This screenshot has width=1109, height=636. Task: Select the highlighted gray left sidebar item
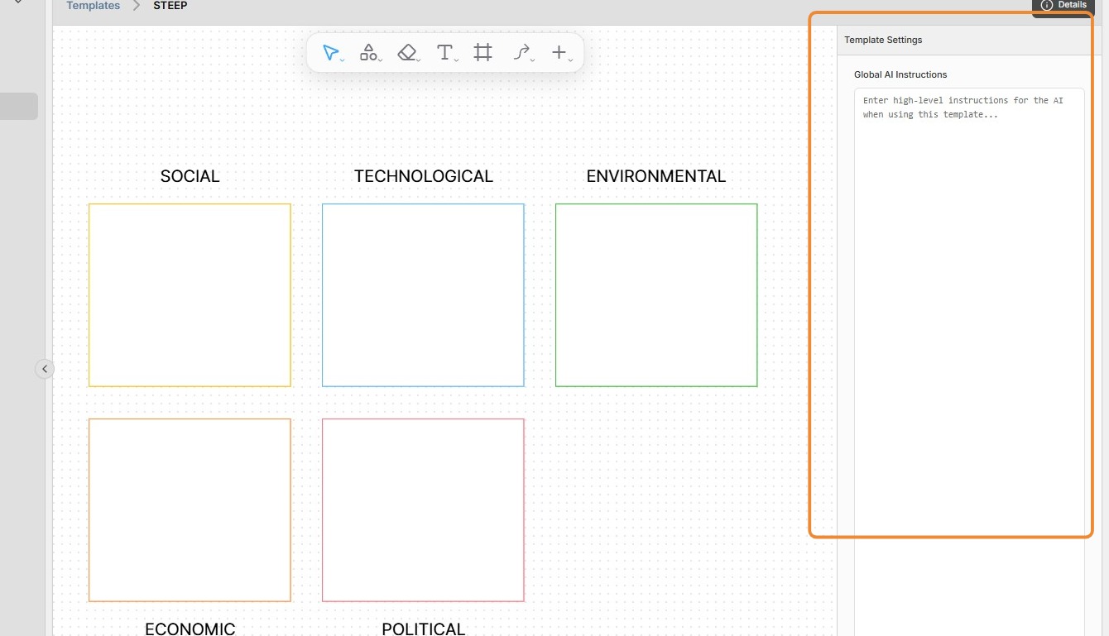pos(19,106)
